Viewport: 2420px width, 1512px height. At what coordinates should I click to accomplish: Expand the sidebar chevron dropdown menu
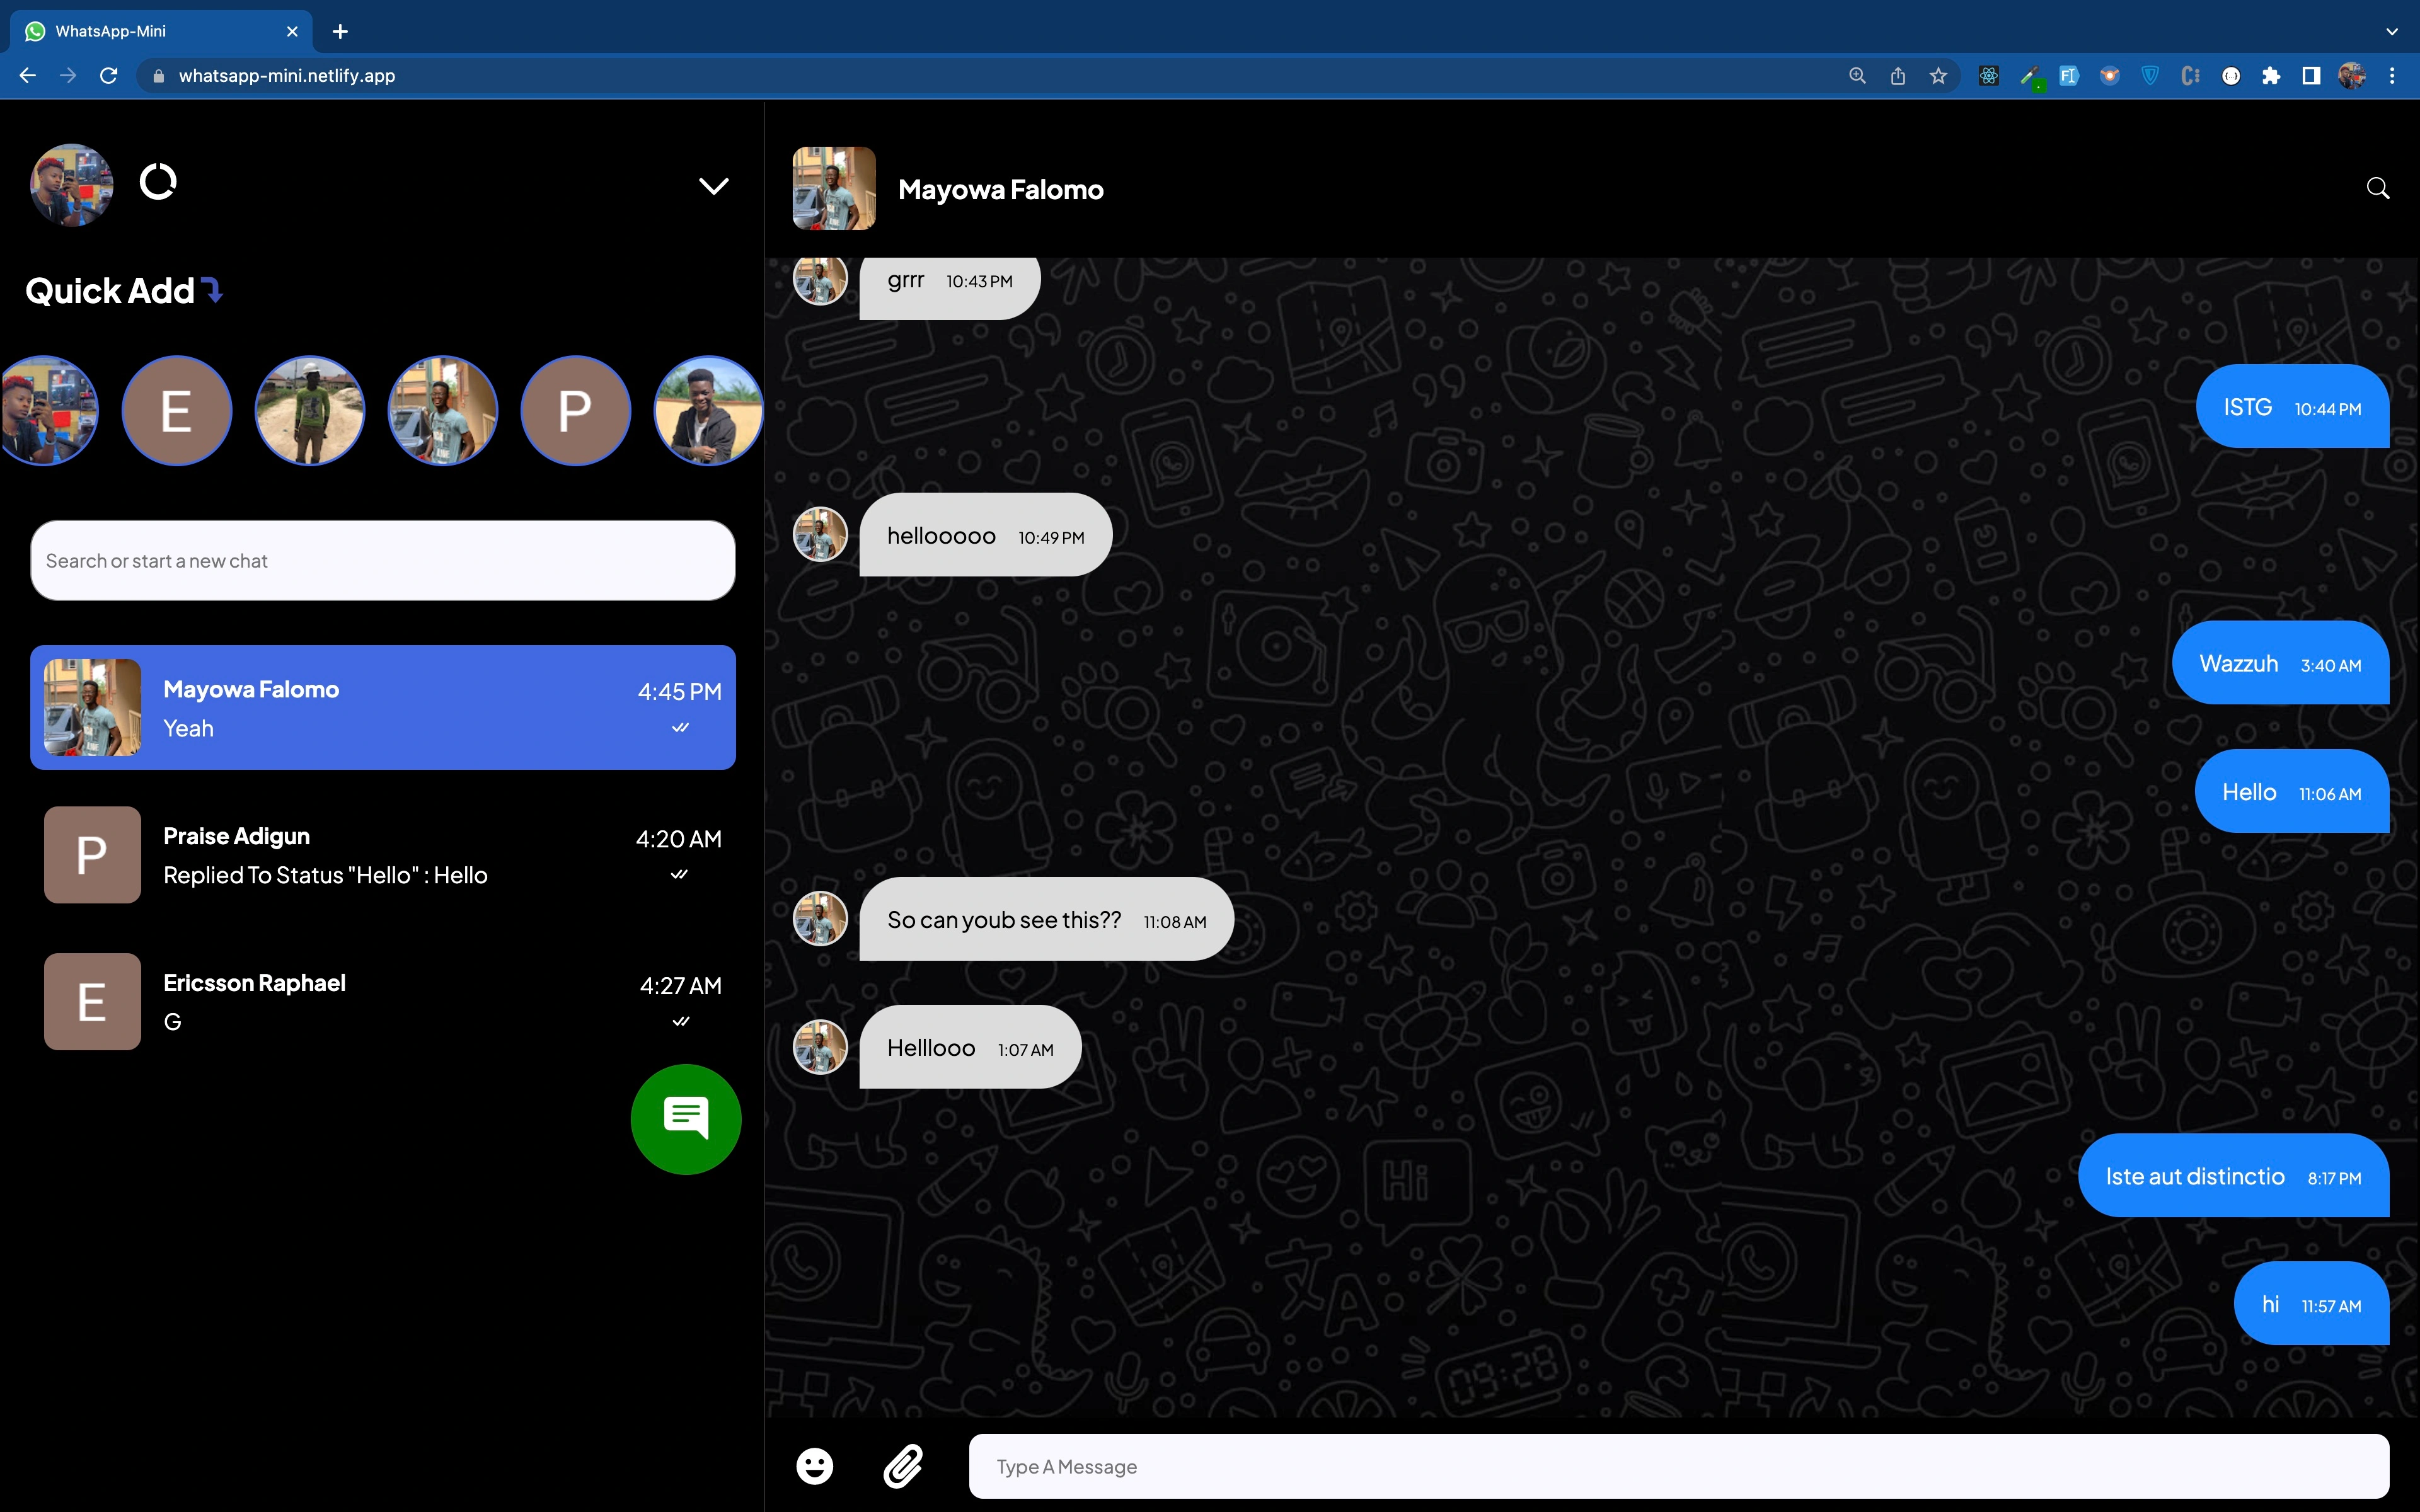click(713, 186)
